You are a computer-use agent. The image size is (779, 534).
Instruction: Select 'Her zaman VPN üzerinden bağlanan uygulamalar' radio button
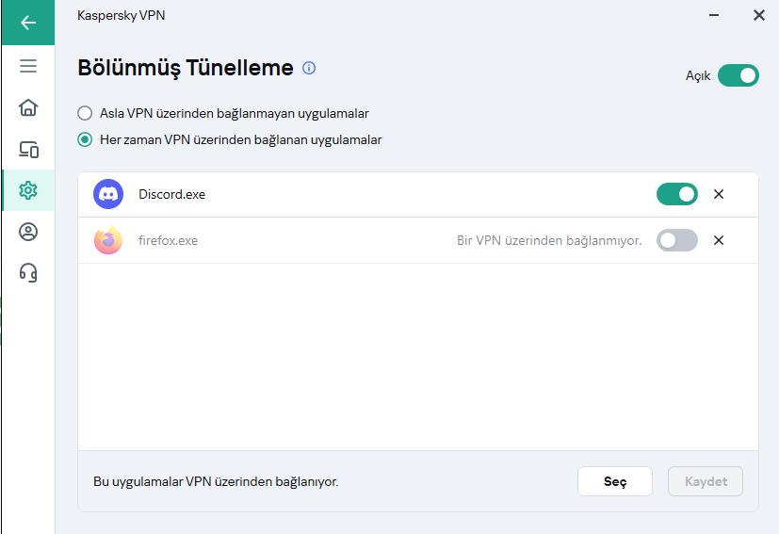(x=85, y=139)
